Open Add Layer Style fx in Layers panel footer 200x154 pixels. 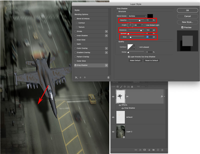(x=140, y=150)
